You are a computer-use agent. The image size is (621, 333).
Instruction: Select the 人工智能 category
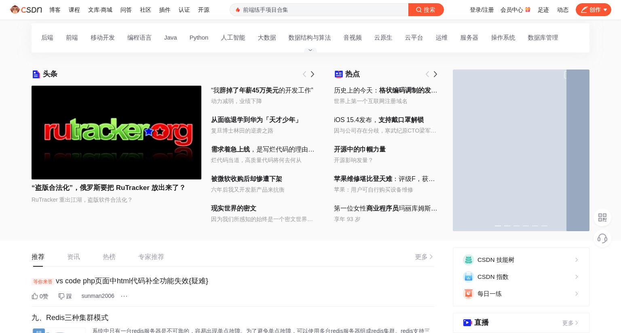[x=233, y=38]
